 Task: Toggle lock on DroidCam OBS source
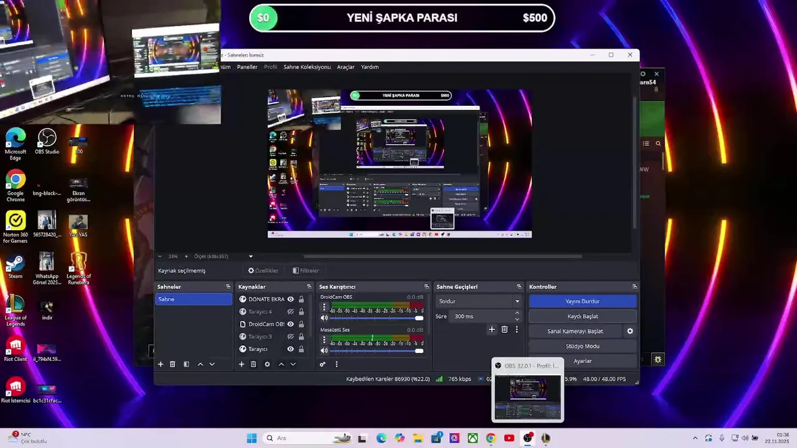[x=301, y=324]
